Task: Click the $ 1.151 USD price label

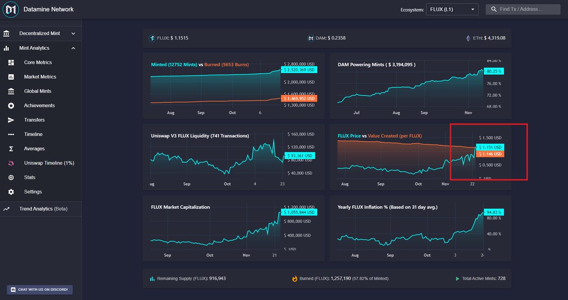Action: 491,147
